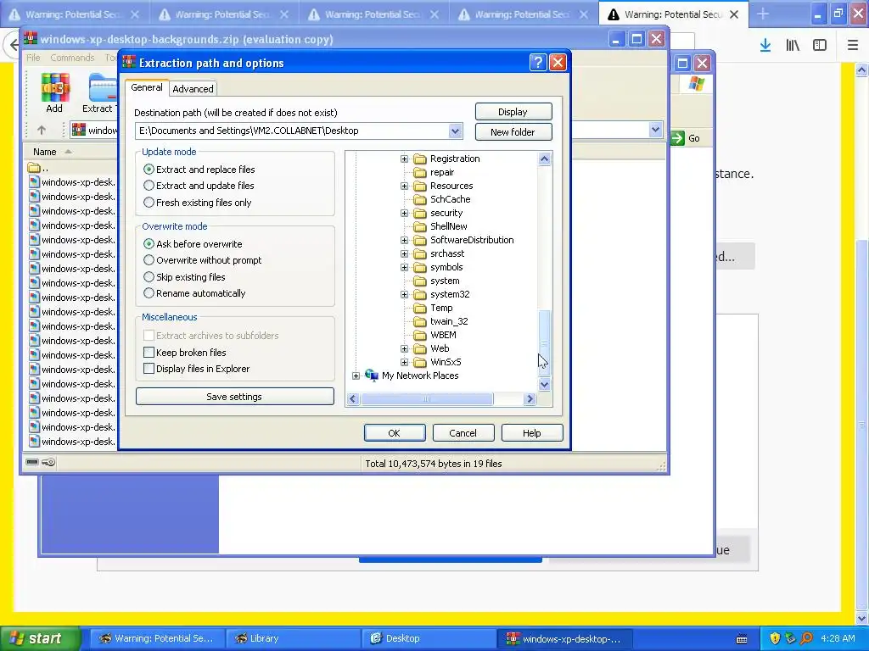Select Extract and update files
869x651 pixels.
coord(149,186)
